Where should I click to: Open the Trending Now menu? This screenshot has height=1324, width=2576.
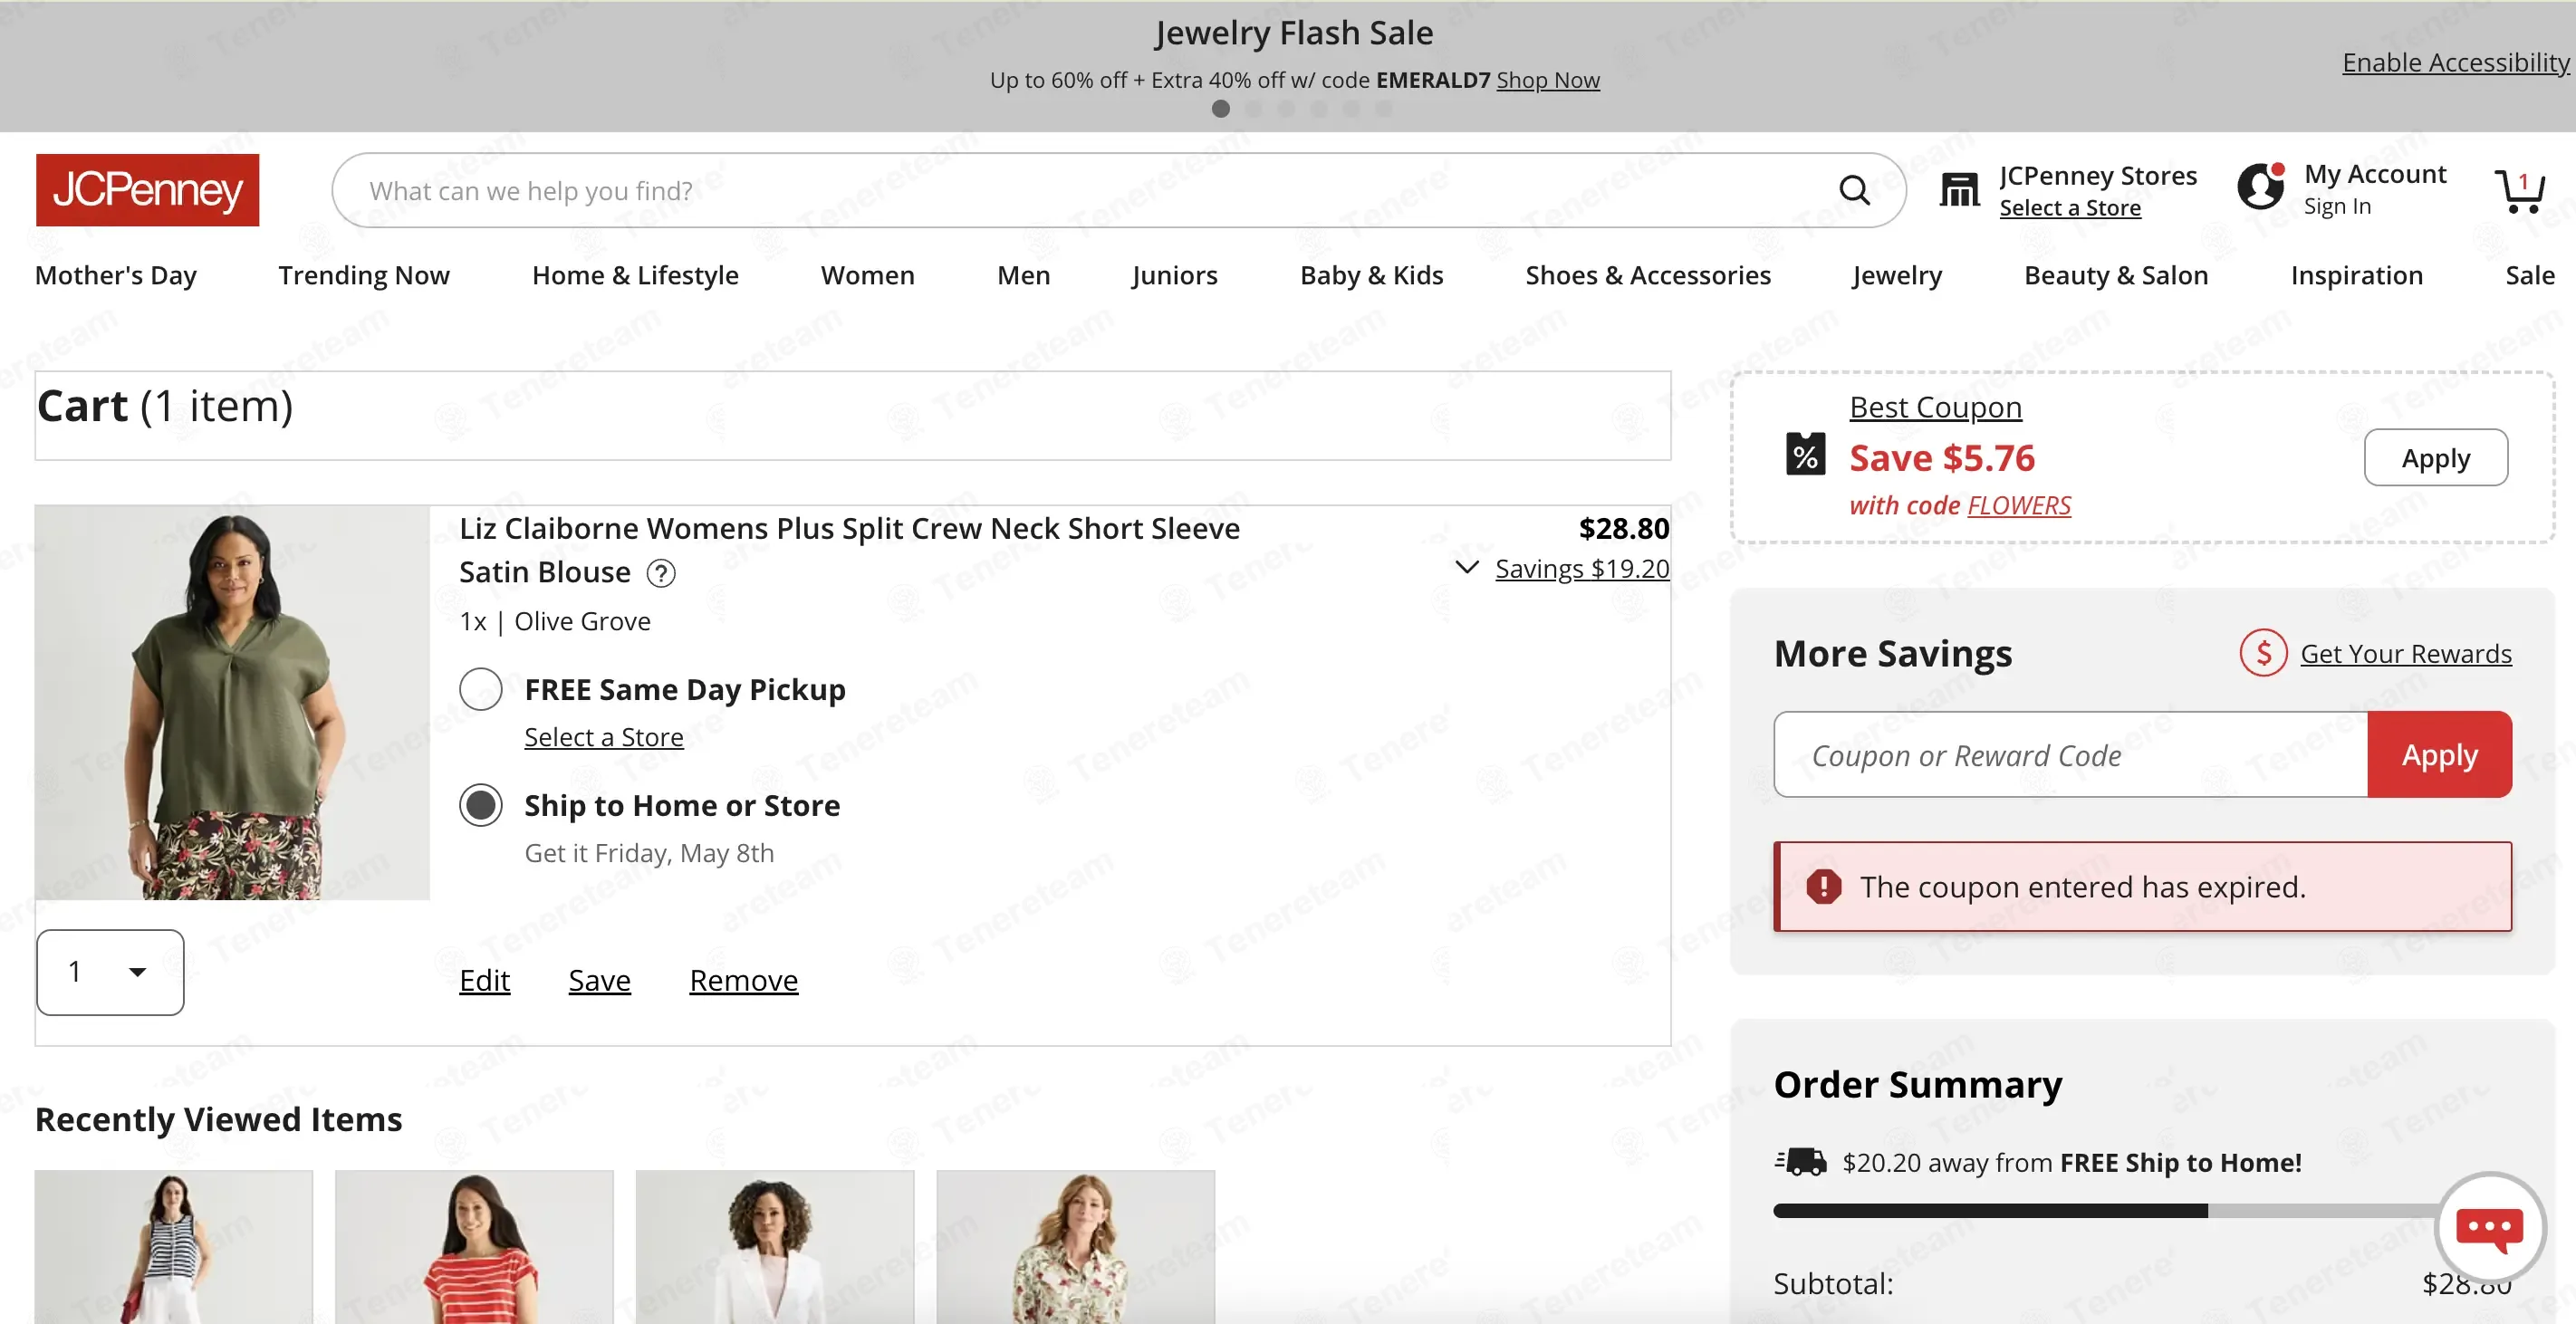(364, 275)
